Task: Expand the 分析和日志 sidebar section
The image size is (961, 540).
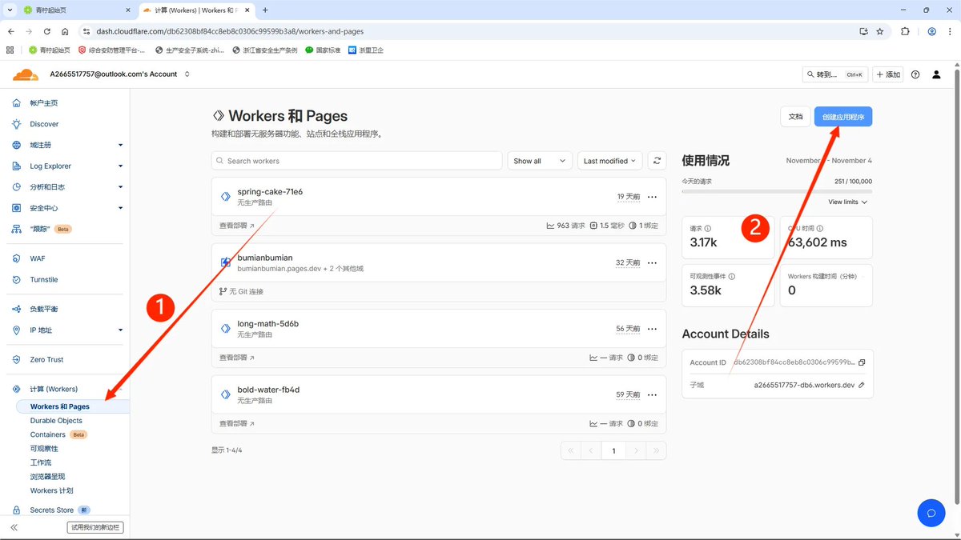Action: pos(120,187)
